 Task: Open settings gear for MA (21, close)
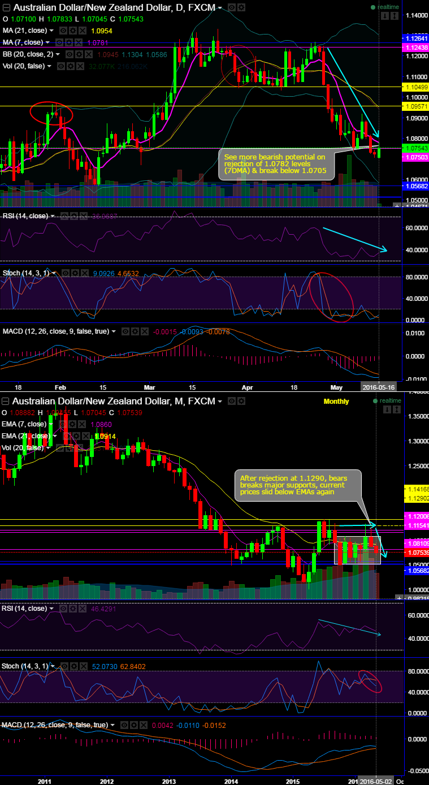73,31
